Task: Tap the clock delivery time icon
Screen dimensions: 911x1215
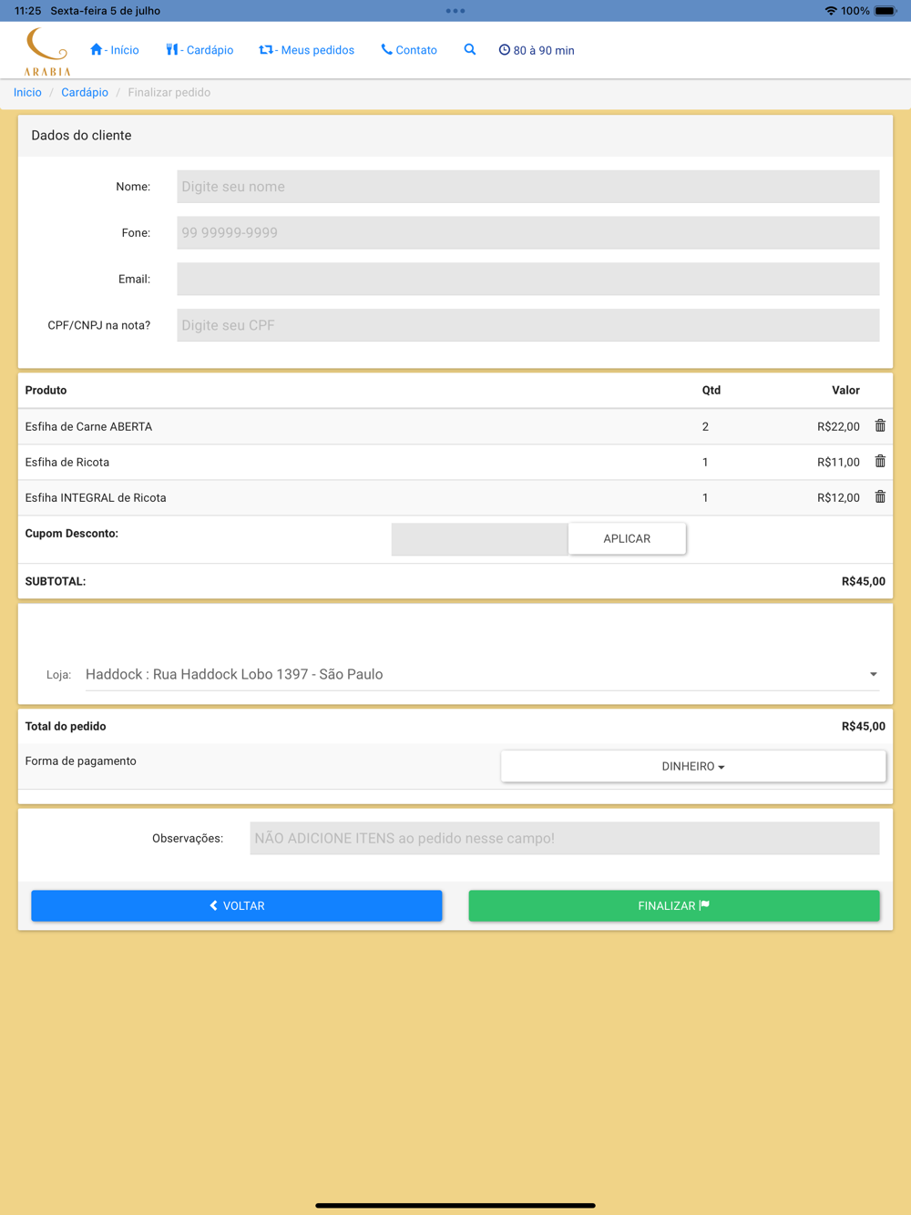Action: pos(504,50)
